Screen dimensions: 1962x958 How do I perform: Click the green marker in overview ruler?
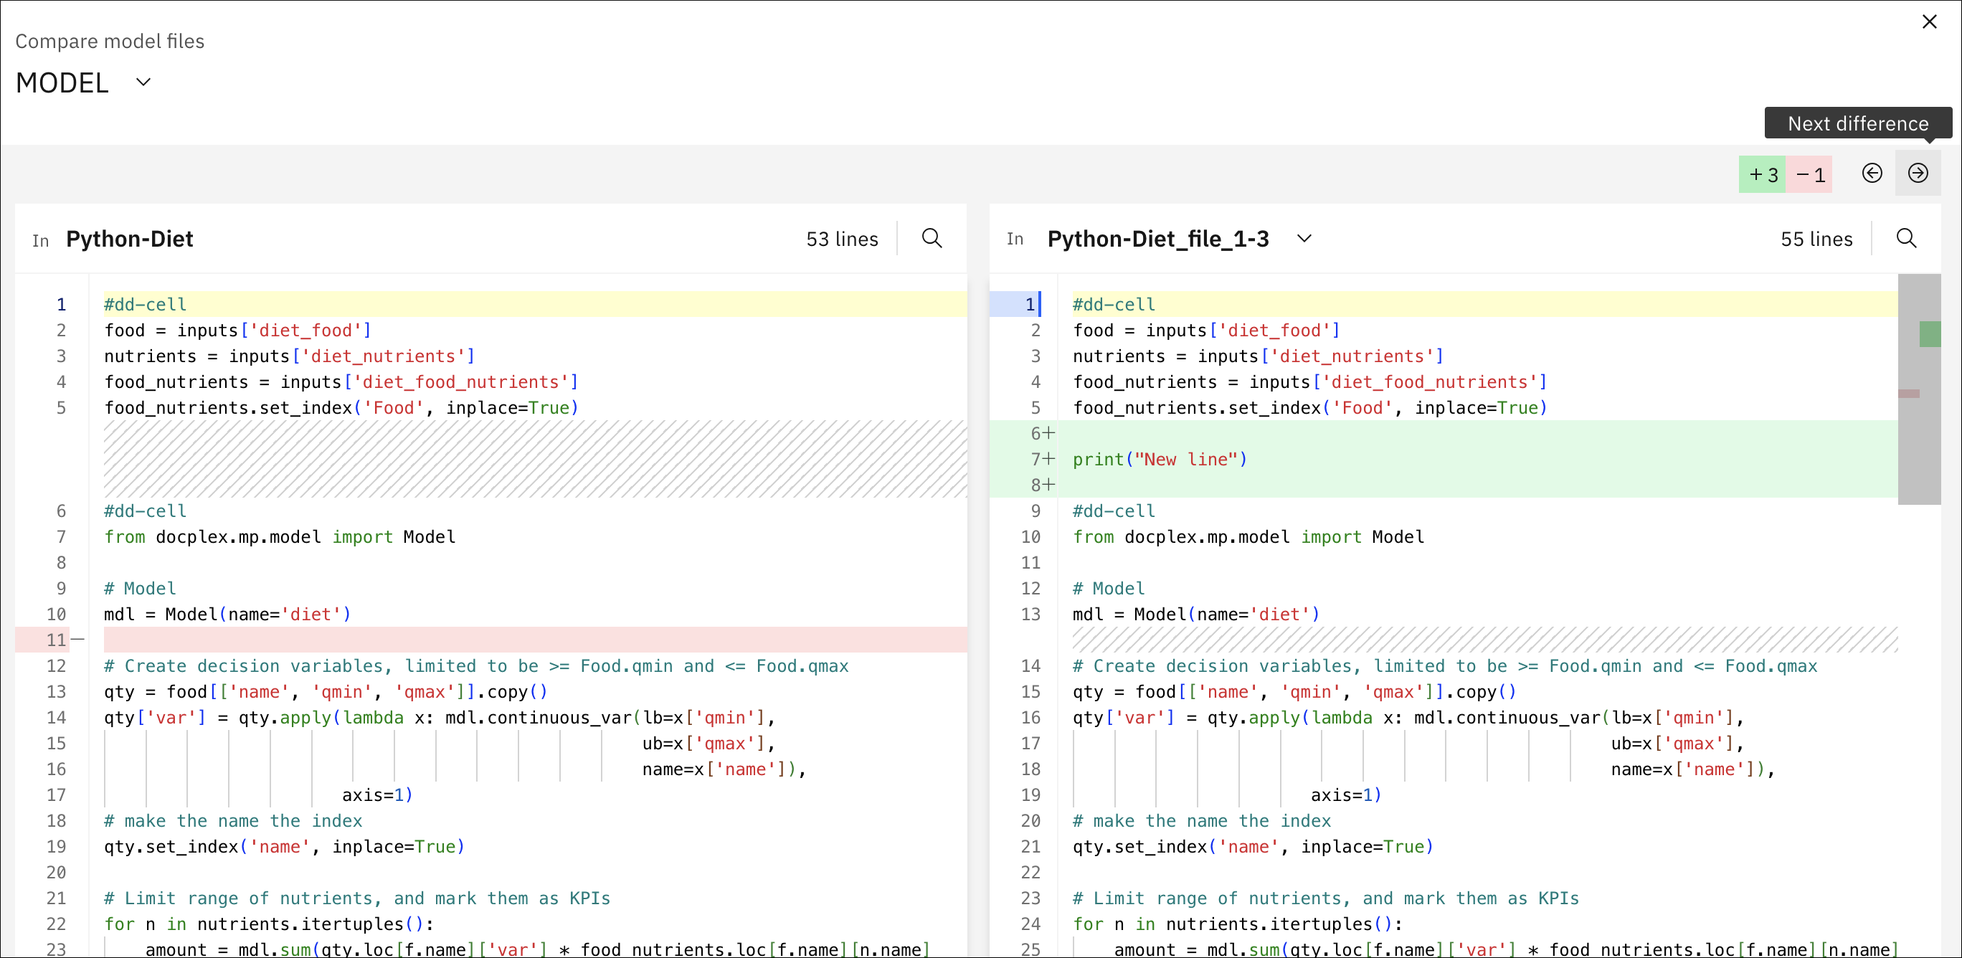tap(1929, 334)
